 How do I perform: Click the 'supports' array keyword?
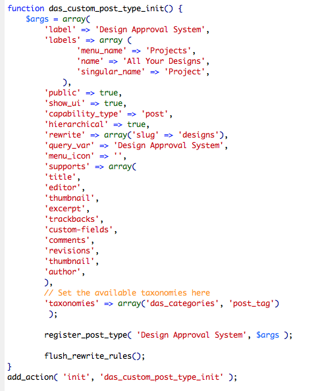pos(120,167)
